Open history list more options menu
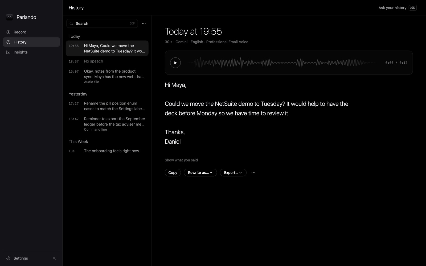This screenshot has height=266, width=426. click(x=144, y=24)
